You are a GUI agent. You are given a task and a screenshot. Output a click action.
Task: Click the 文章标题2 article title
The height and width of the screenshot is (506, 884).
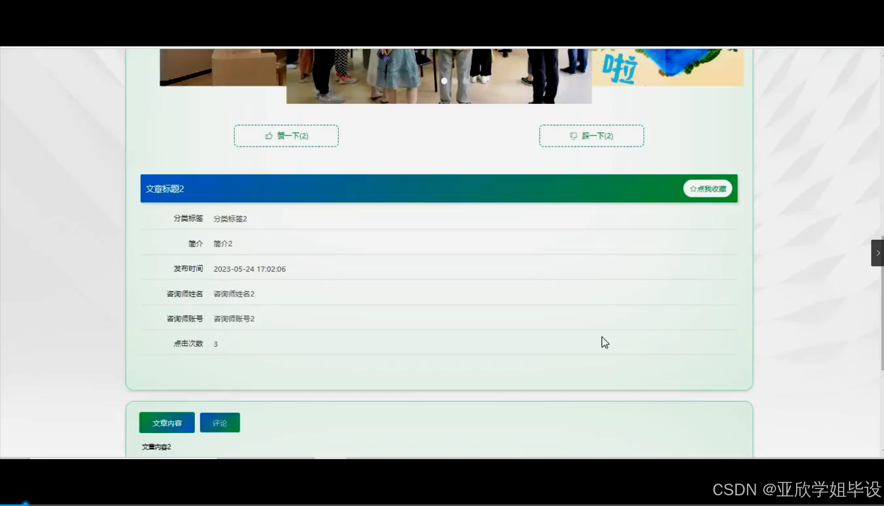[165, 189]
